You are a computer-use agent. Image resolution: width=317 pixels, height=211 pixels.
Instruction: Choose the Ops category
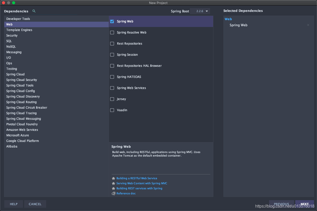(x=56, y=63)
